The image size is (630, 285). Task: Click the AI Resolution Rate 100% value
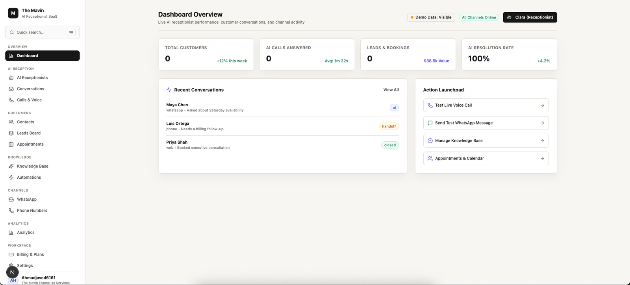[479, 59]
